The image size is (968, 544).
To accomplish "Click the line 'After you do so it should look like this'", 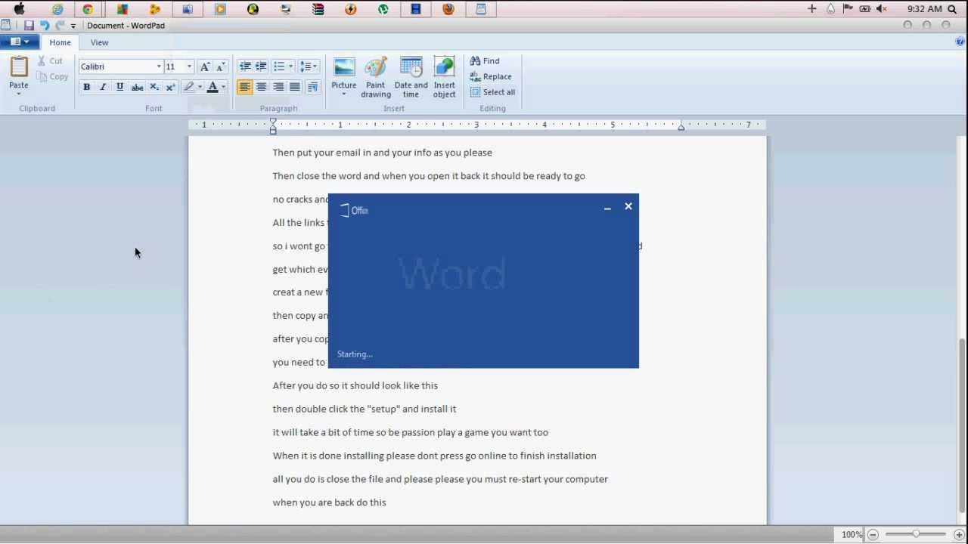I will click(355, 385).
